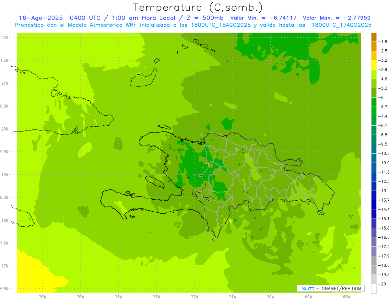Select the deep blue swatch between -13.7 and -14.4
Screen dimensions: 389x301
pos(374,205)
